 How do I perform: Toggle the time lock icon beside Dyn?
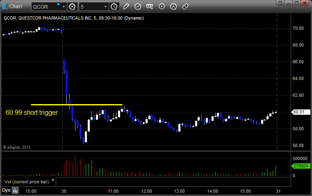point(15,190)
